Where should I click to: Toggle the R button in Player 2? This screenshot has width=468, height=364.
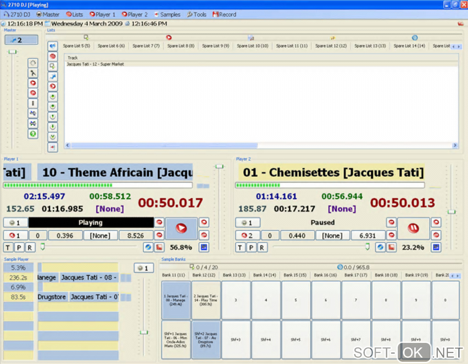coord(262,247)
